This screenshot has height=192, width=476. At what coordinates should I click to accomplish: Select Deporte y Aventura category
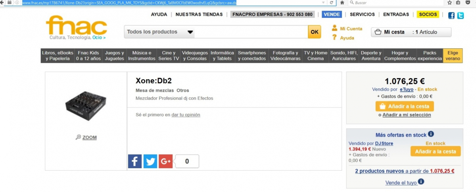pos(371,56)
